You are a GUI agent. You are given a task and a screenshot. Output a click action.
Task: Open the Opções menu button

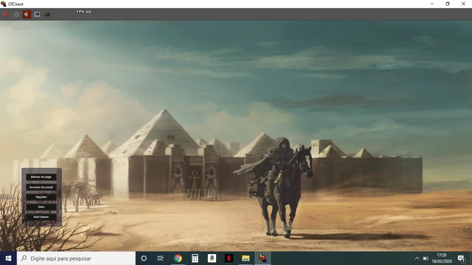tap(41, 197)
